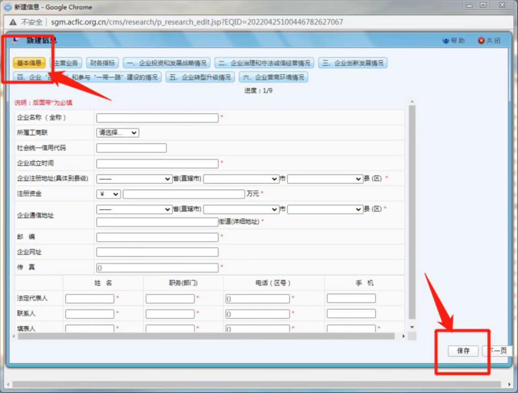This screenshot has width=518, height=393.
Task: Expand the 企业通信地址 county dropdown
Action: (x=325, y=209)
